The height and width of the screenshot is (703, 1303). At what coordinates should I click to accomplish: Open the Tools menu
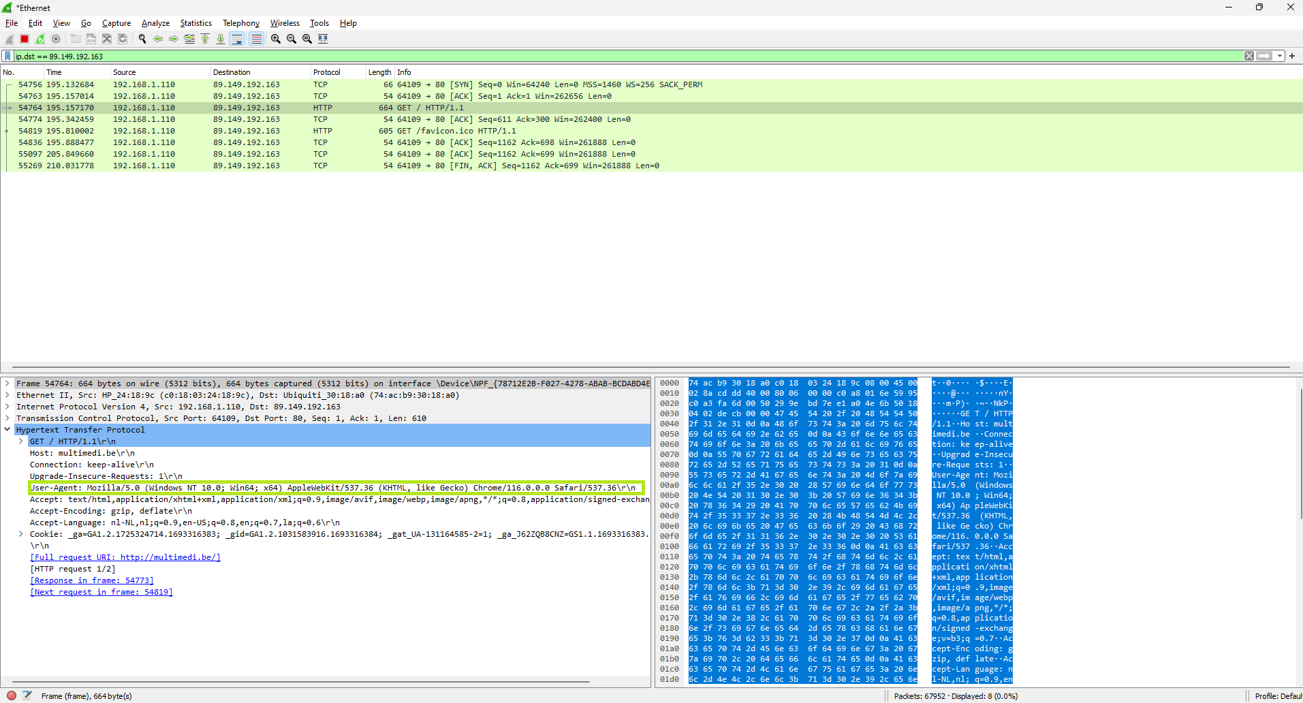319,23
